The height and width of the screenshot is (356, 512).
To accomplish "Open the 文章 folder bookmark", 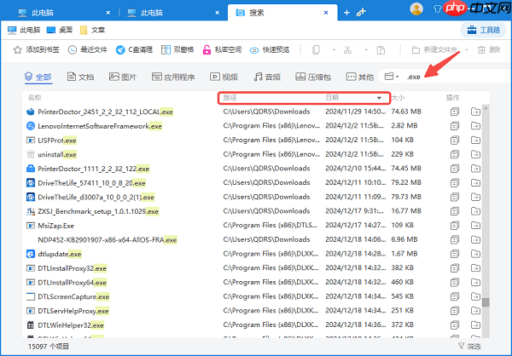I will point(92,30).
